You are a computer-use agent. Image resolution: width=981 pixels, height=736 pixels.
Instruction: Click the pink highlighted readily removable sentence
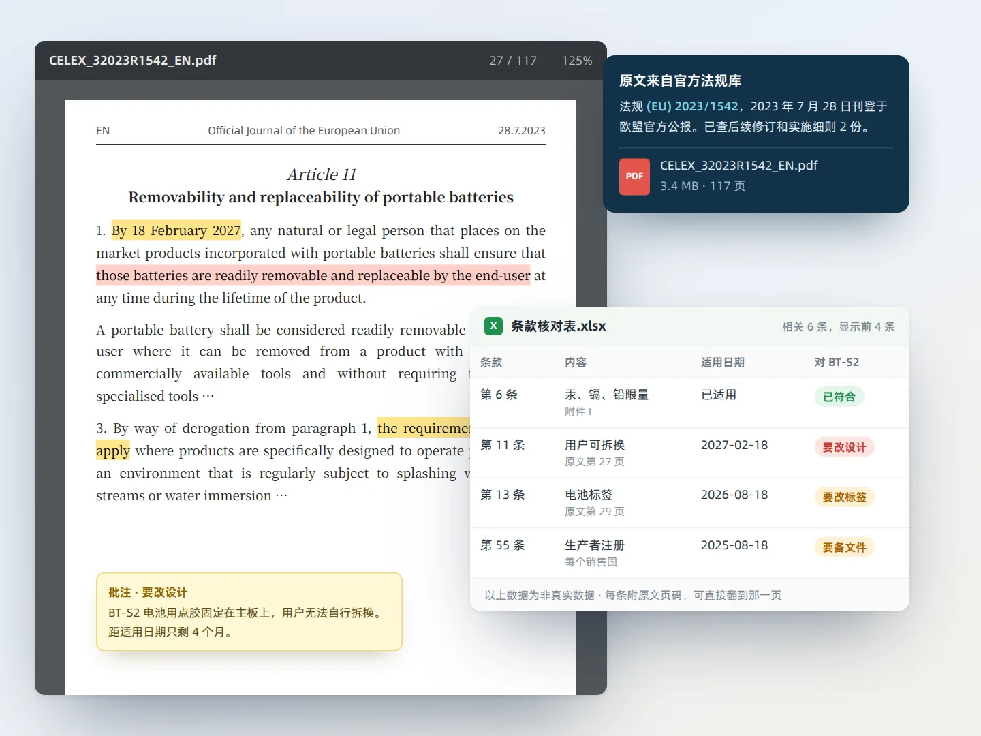click(x=313, y=275)
